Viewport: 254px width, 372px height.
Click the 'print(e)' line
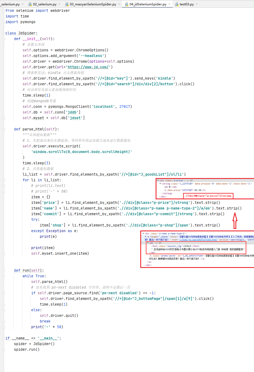coord(48,236)
